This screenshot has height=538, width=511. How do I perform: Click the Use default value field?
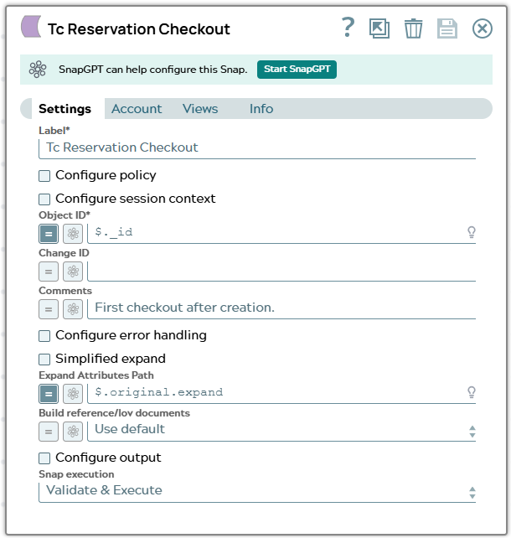pos(281,431)
